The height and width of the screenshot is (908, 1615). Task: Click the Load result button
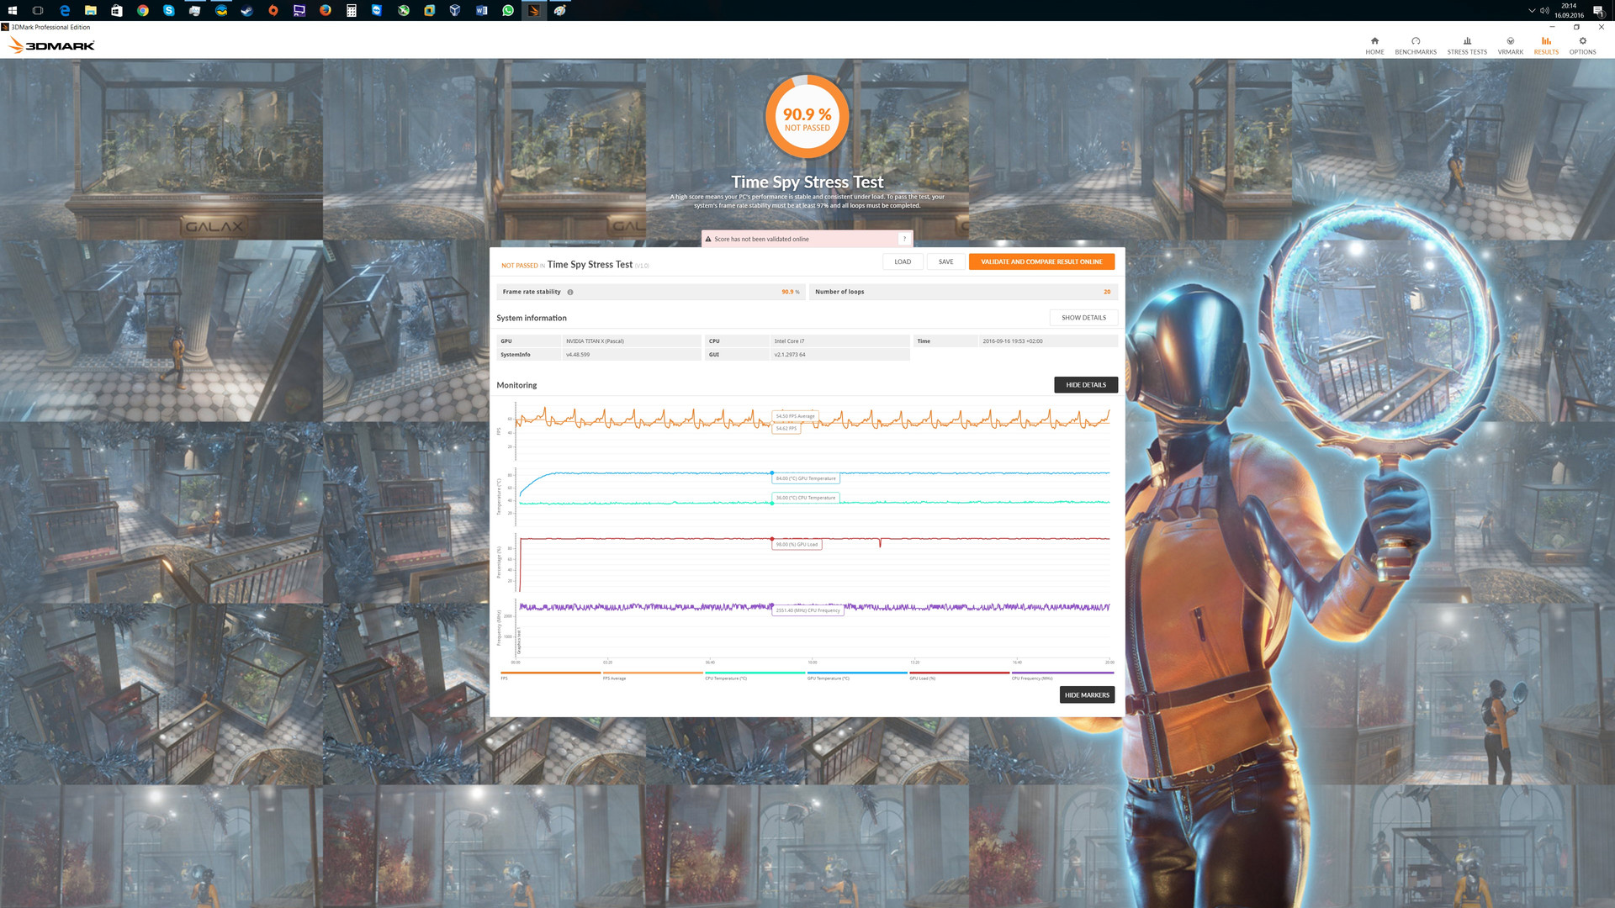(x=903, y=261)
